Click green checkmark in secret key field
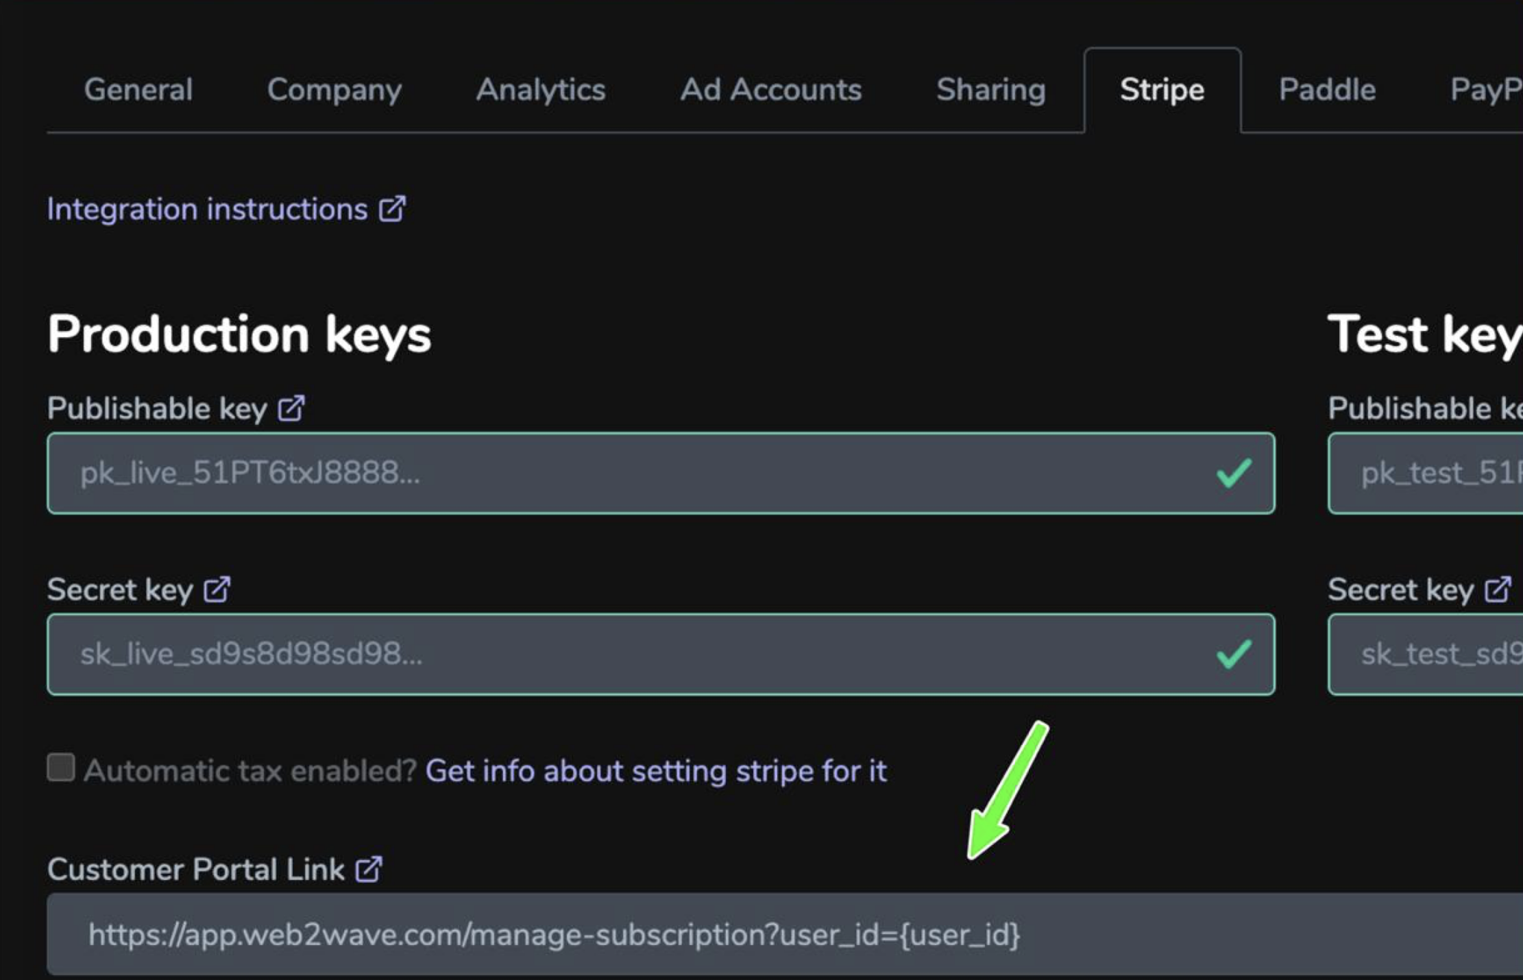Screen dimensions: 1523x980 1234,654
